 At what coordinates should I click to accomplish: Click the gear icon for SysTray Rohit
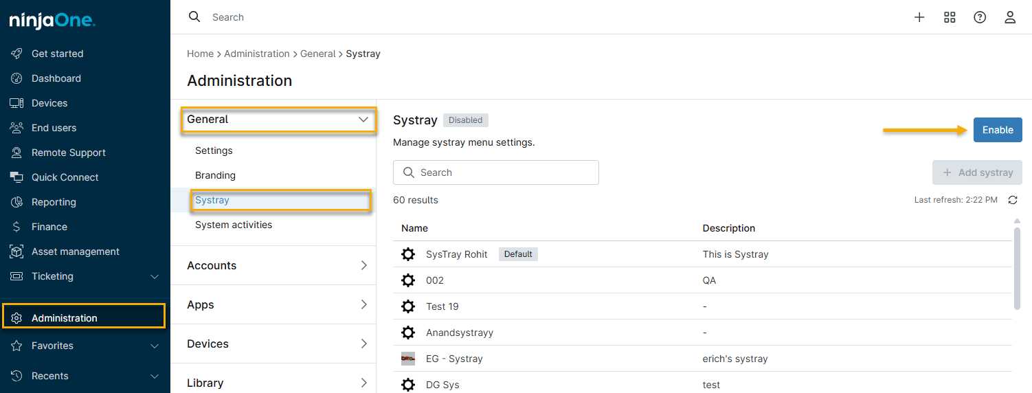(x=408, y=254)
